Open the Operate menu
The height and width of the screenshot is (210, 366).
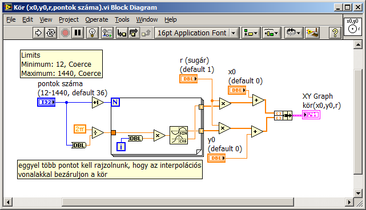pos(96,19)
